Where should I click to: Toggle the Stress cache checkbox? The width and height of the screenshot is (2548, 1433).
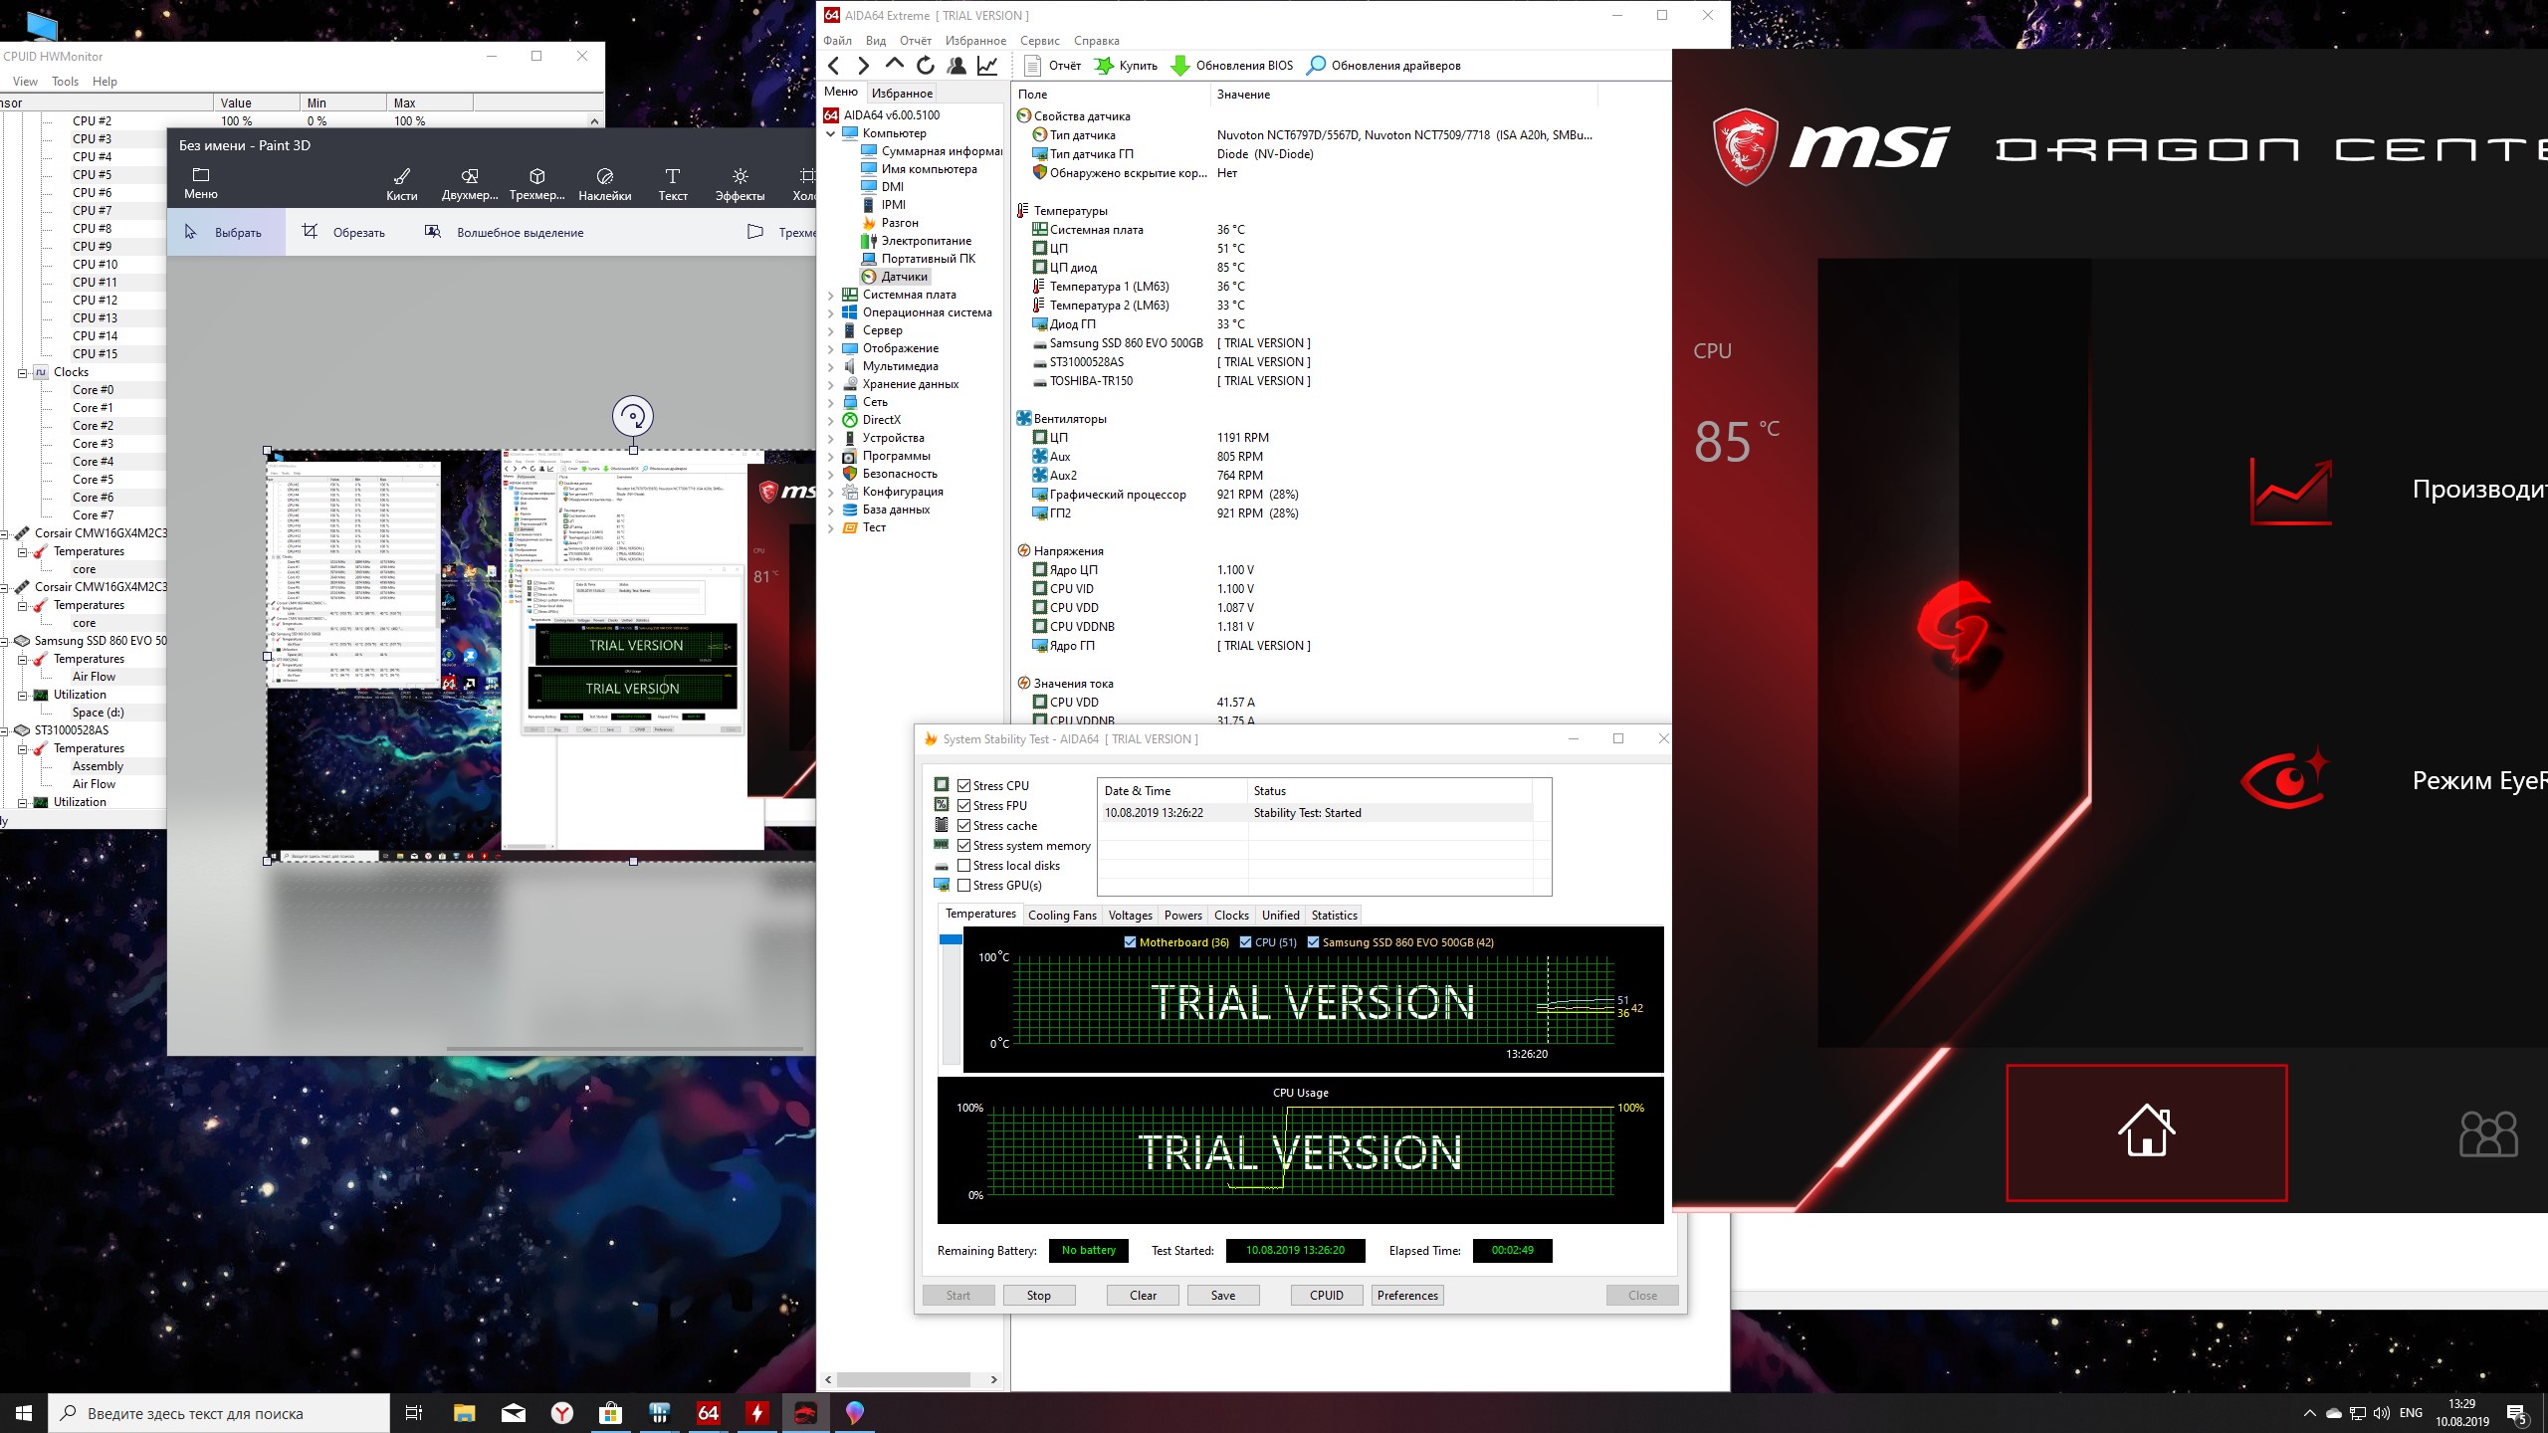click(x=963, y=826)
